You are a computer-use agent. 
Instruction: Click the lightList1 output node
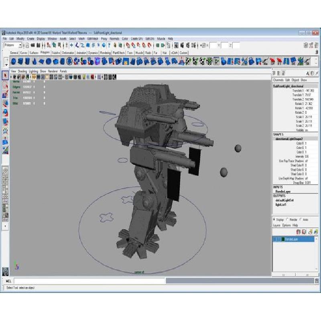[x=280, y=205]
